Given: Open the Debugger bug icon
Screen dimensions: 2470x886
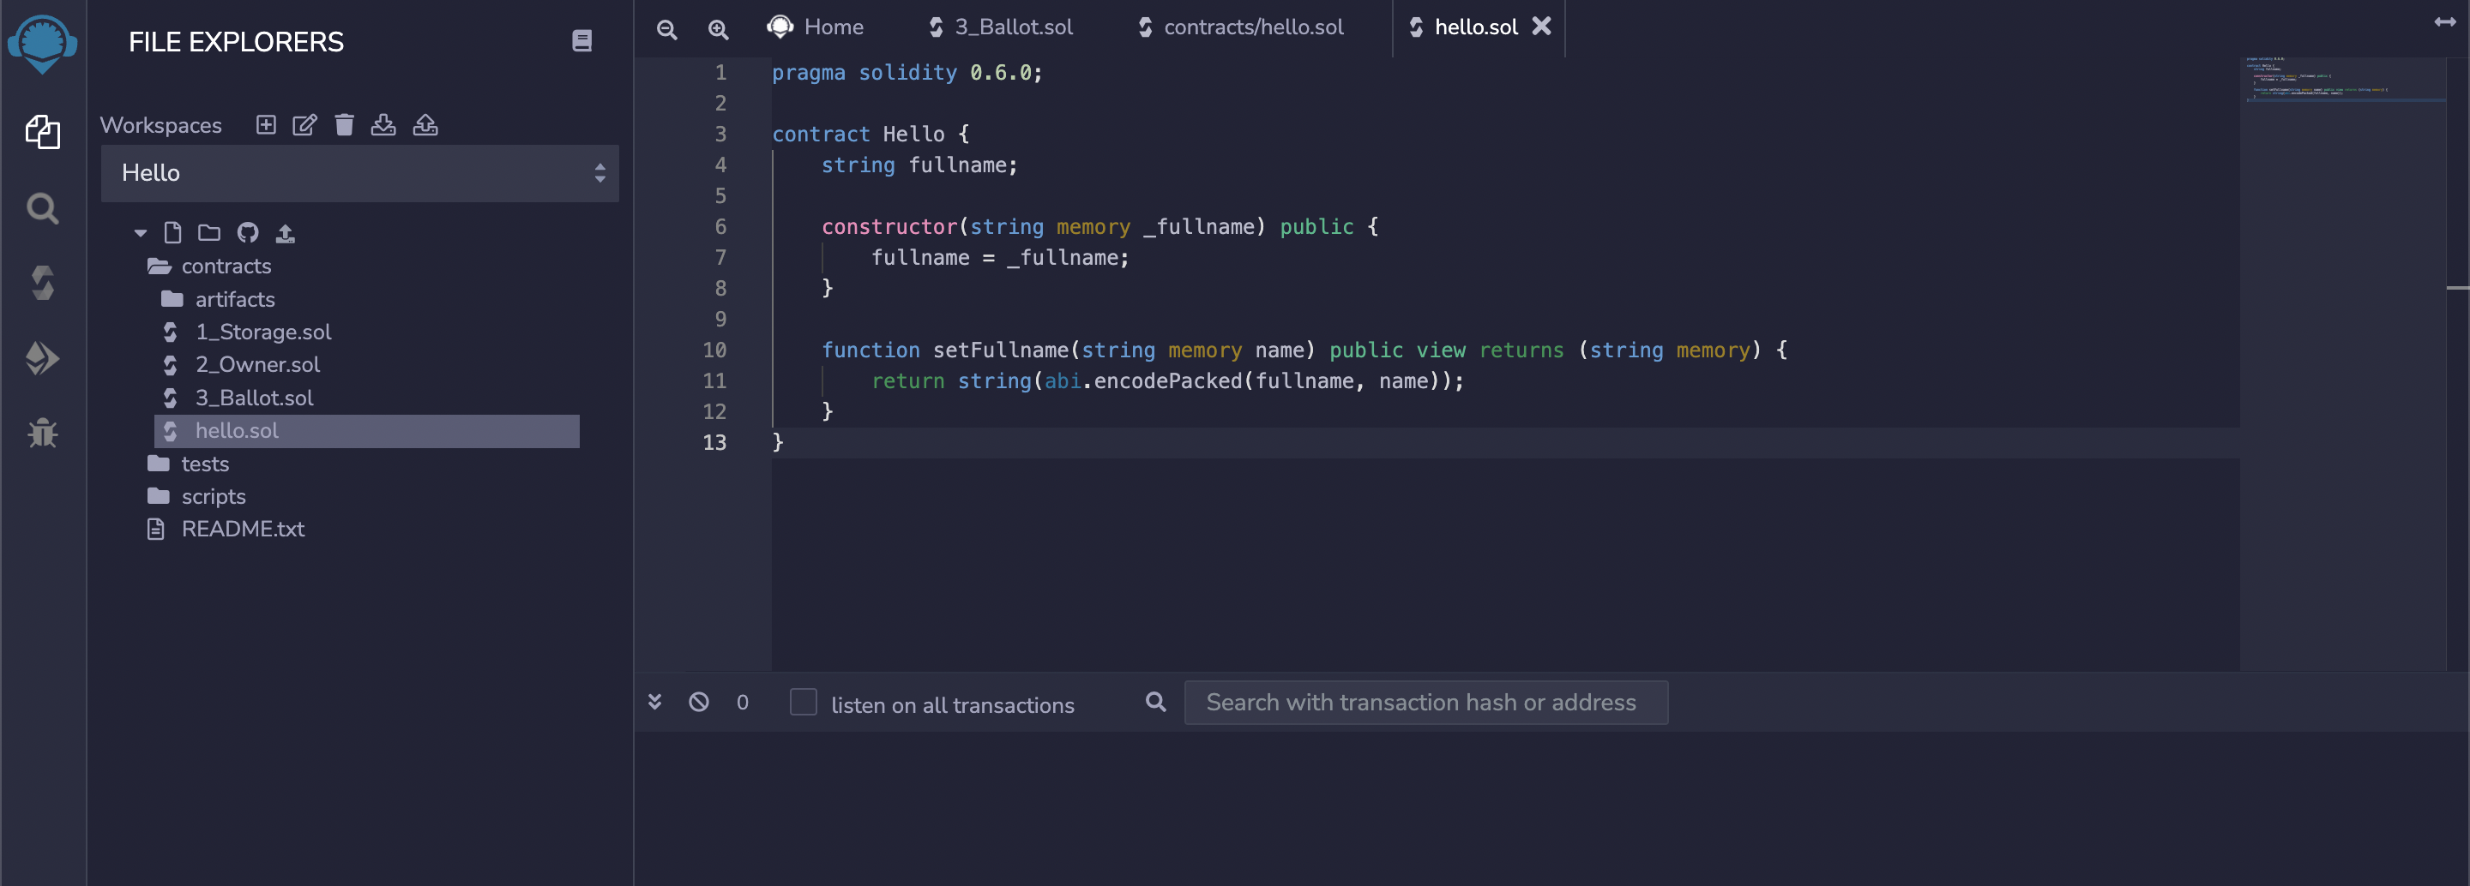Looking at the screenshot, I should pos(42,433).
